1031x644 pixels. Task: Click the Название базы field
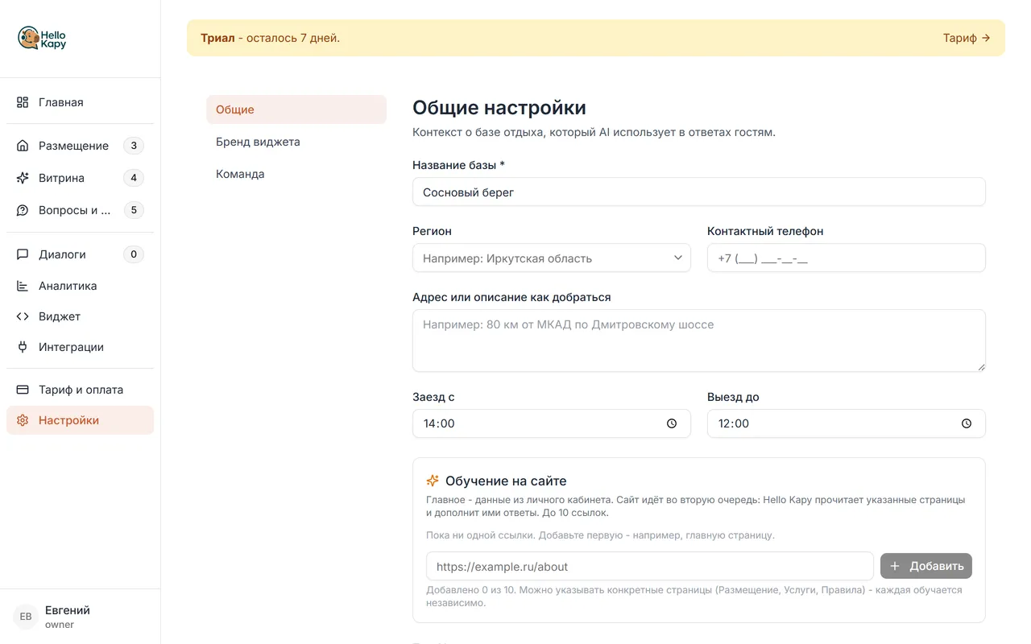699,192
